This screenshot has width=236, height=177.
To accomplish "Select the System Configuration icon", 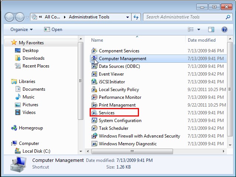I will (94, 121).
